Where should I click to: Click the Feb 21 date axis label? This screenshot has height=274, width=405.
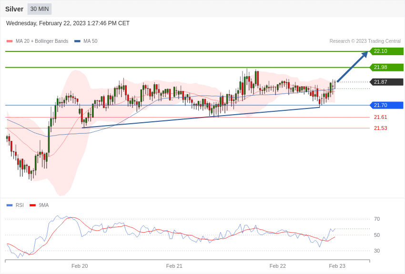coord(174,266)
